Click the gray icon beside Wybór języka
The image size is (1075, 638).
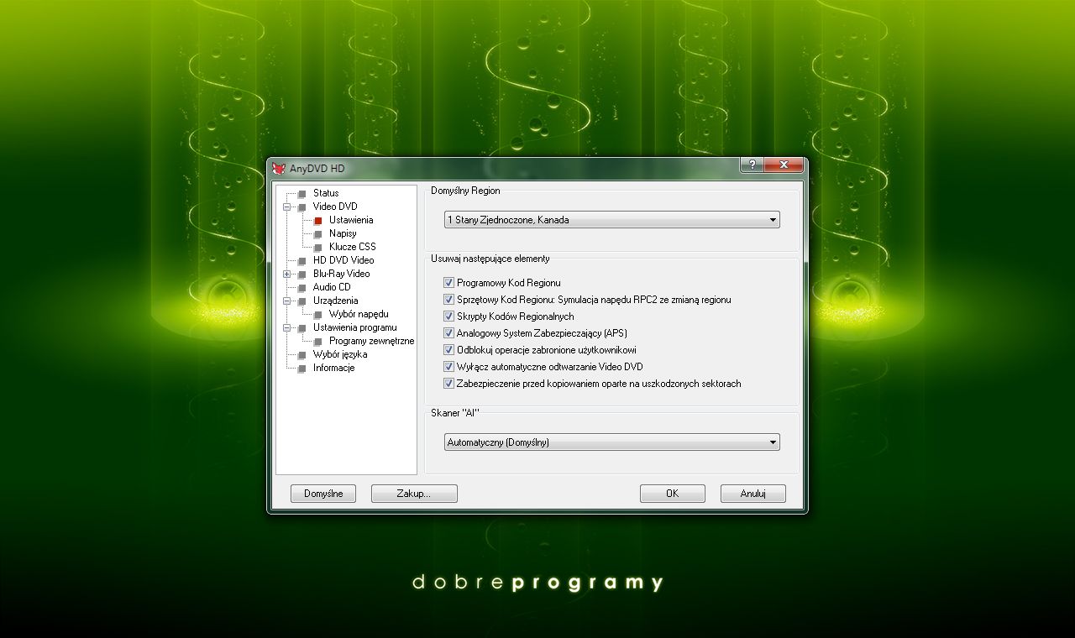point(302,355)
